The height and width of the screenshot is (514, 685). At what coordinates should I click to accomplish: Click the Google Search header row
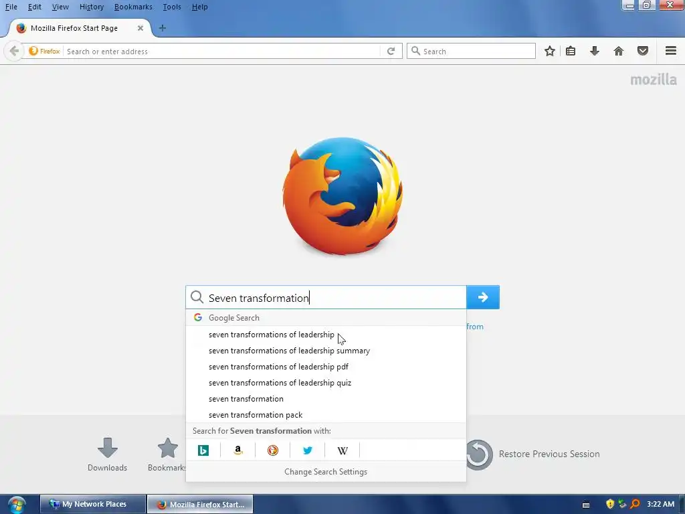tap(326, 318)
